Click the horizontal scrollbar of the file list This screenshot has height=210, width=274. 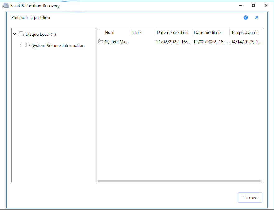pos(179,181)
